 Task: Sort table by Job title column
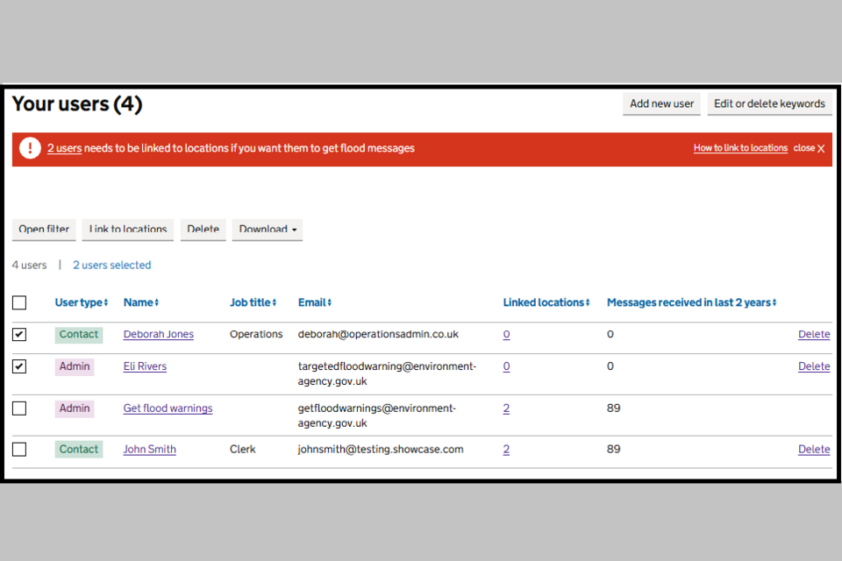(253, 302)
